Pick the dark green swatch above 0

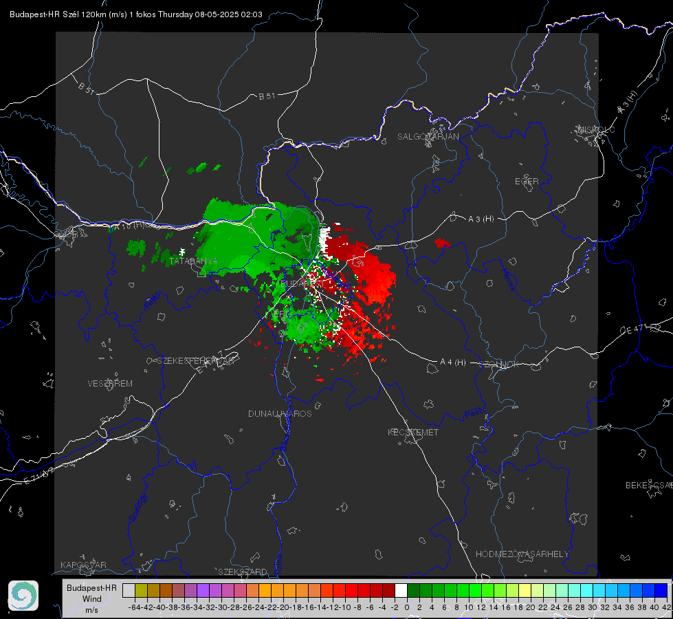tap(413, 590)
